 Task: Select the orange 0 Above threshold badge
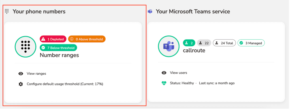point(87,39)
